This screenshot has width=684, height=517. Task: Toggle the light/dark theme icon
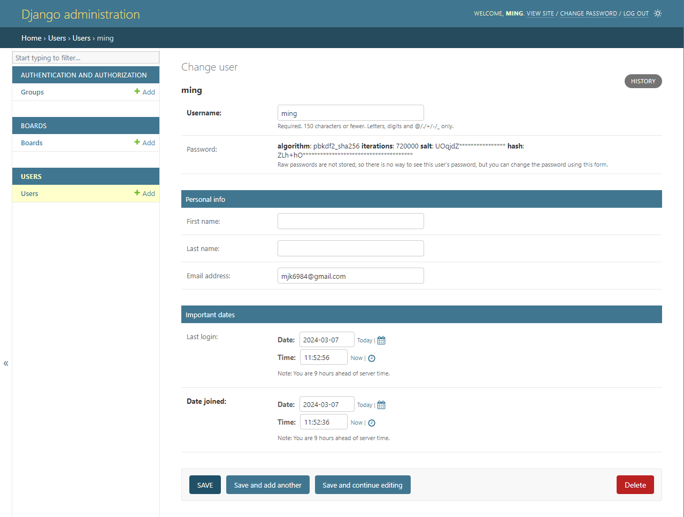click(x=658, y=13)
